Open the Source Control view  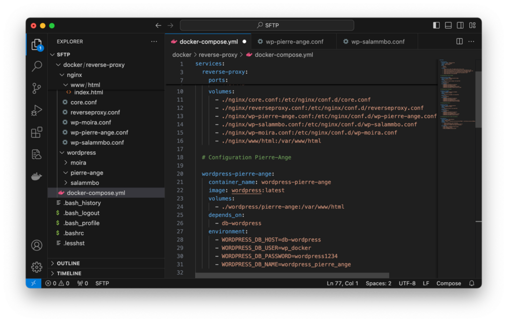tap(37, 88)
